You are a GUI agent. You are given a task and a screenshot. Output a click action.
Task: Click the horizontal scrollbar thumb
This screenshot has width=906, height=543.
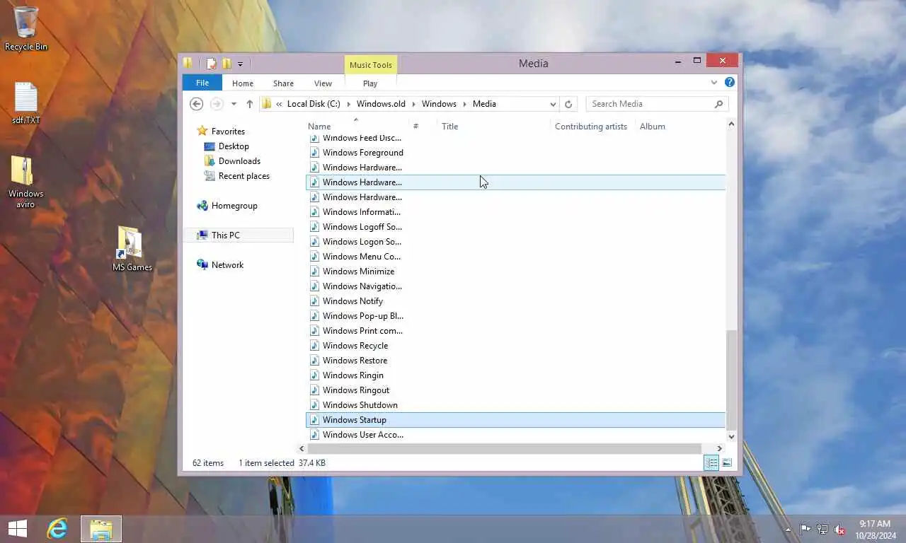pyautogui.click(x=504, y=448)
